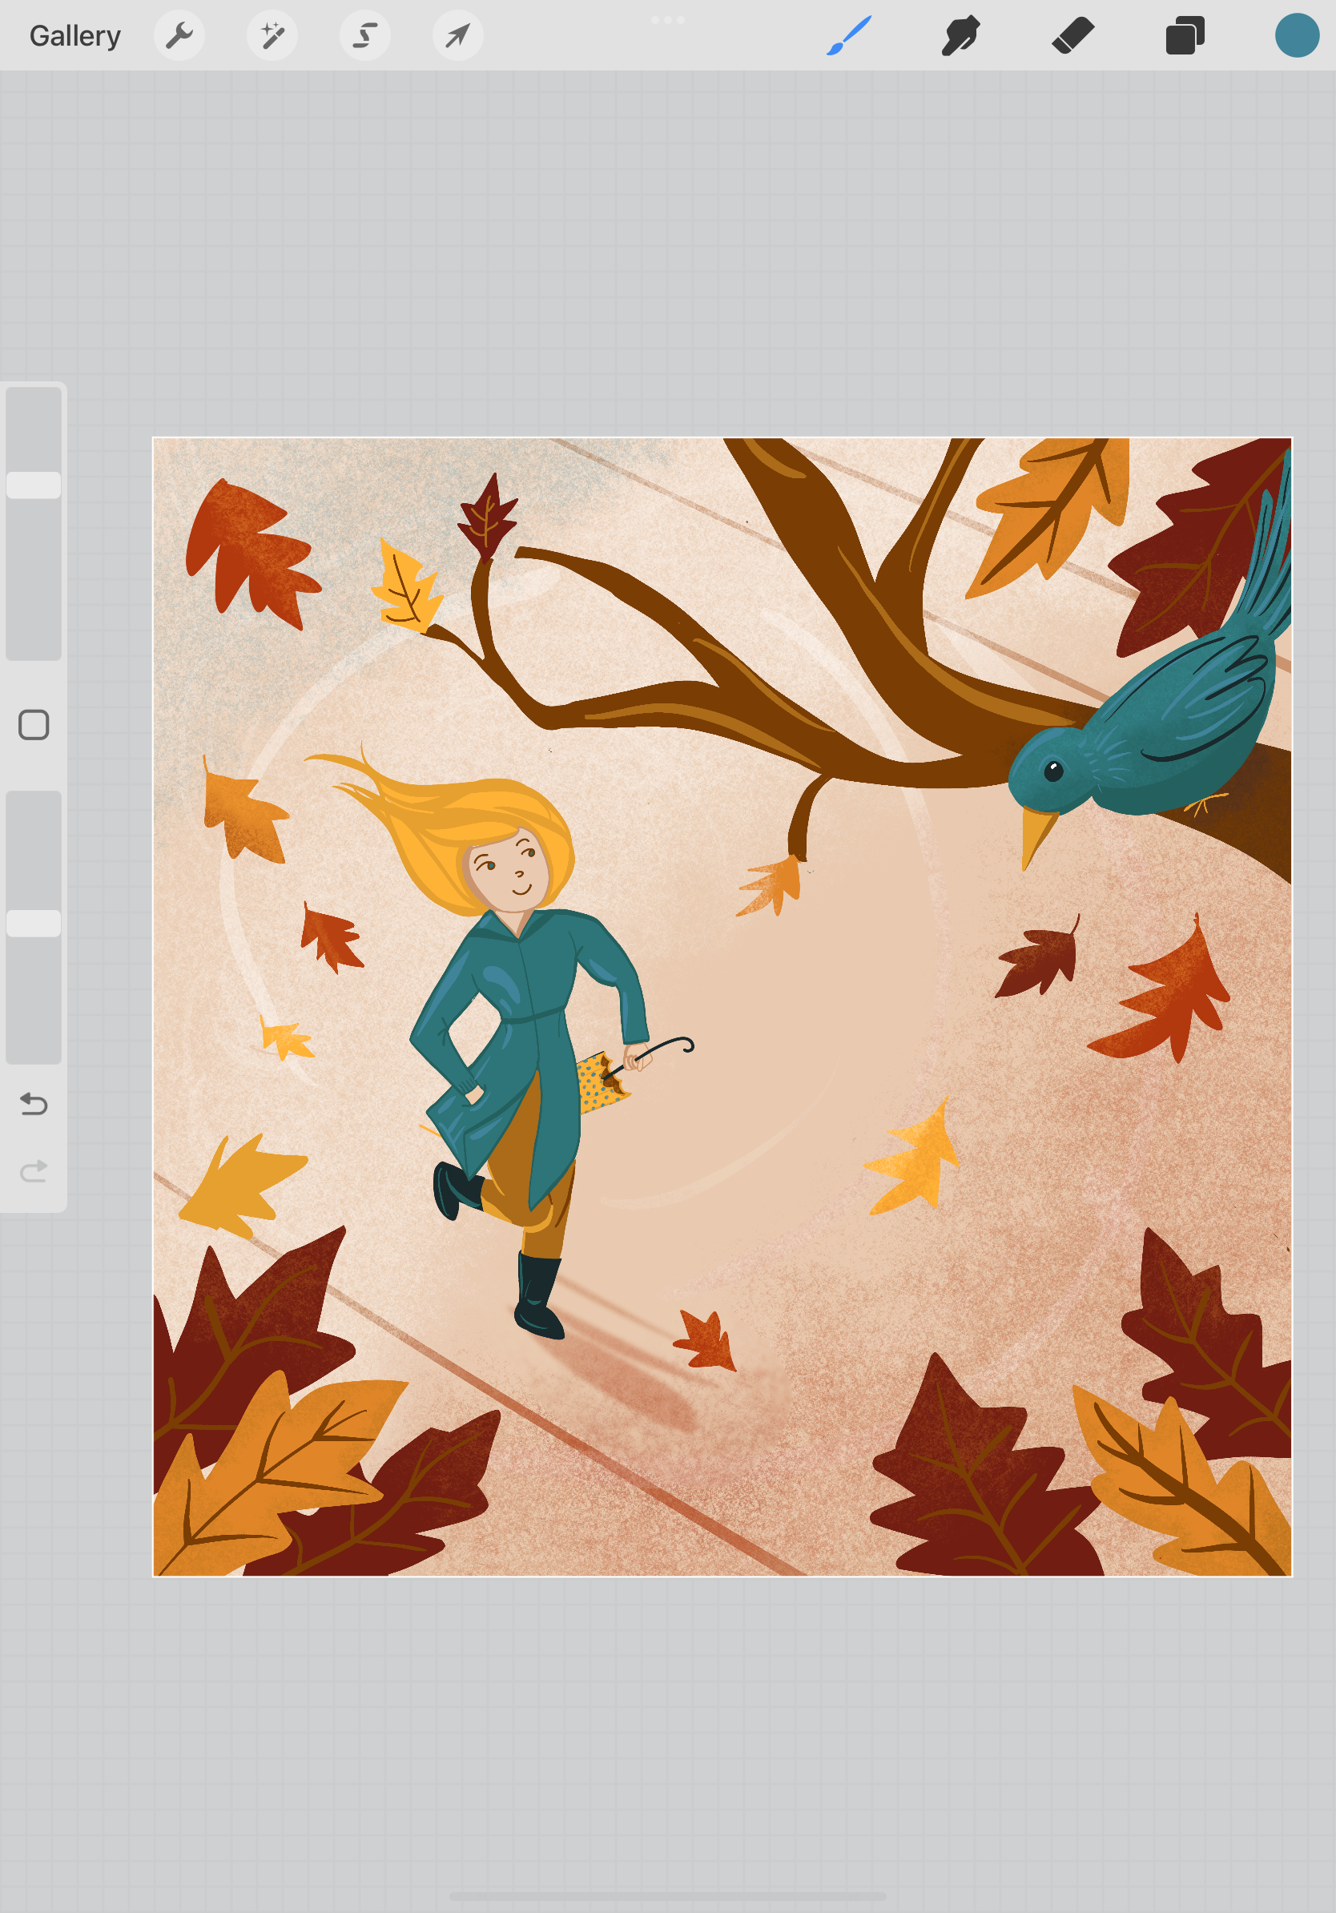Return to the Gallery
This screenshot has width=1336, height=1913.
click(75, 36)
